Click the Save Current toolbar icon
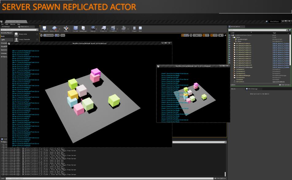 (44, 29)
